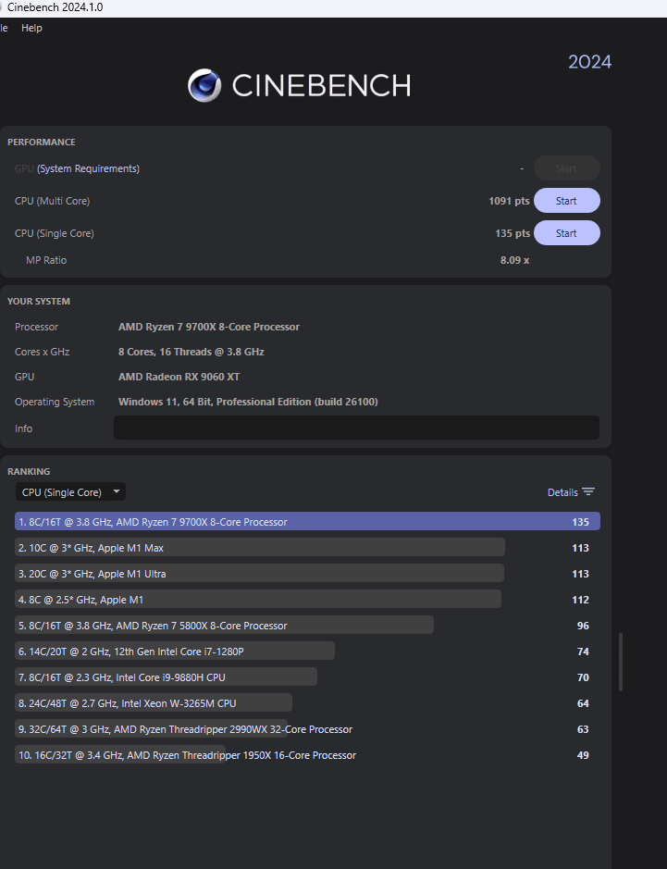Click the Windows 11 operating system value
Viewport: 667px width, 869px height.
[x=248, y=402]
